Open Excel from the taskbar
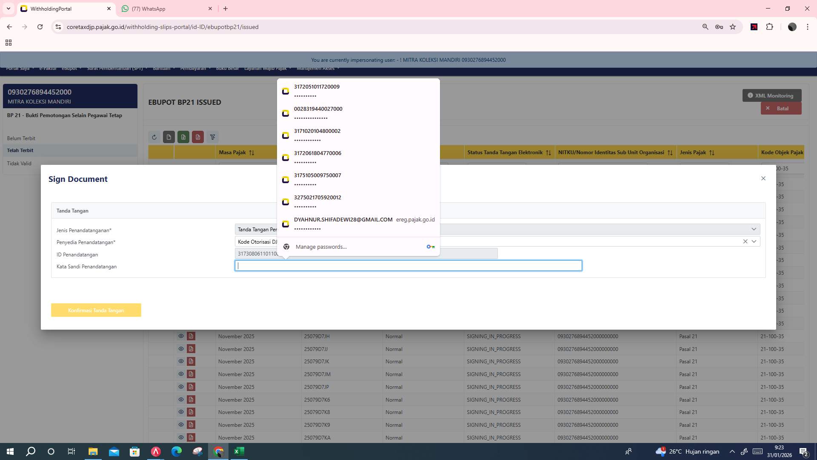Screen dimensions: 817x460 point(239,451)
